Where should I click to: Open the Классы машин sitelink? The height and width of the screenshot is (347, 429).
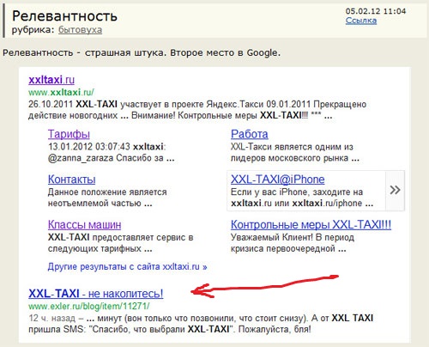point(84,224)
